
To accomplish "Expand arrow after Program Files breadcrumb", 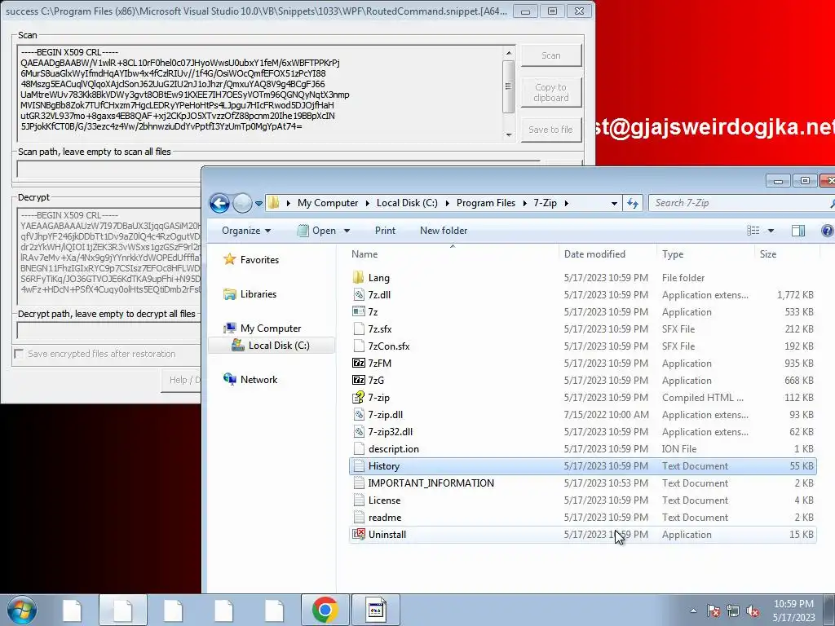I will pos(524,203).
